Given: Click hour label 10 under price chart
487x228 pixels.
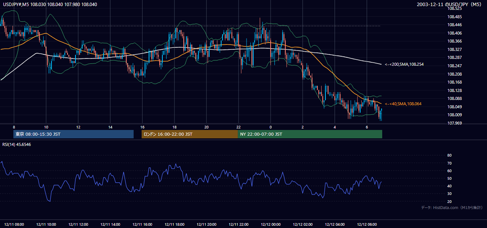Looking at the screenshot, I should 46,127.
